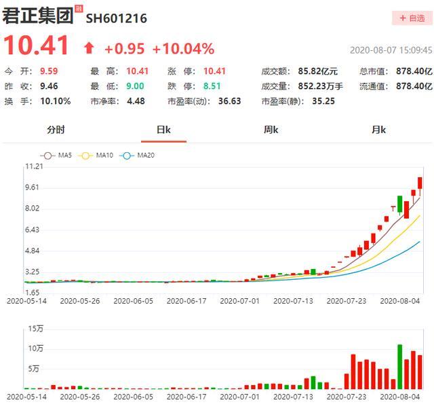The image size is (434, 415).
Task: Click price axis label 3.25
Action: click(32, 272)
